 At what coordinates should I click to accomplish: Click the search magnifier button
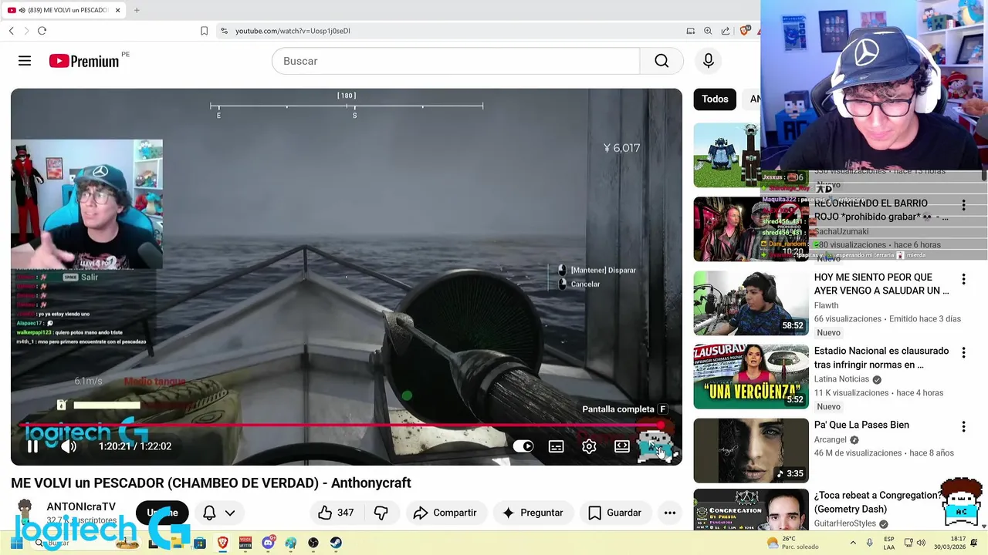pos(661,61)
